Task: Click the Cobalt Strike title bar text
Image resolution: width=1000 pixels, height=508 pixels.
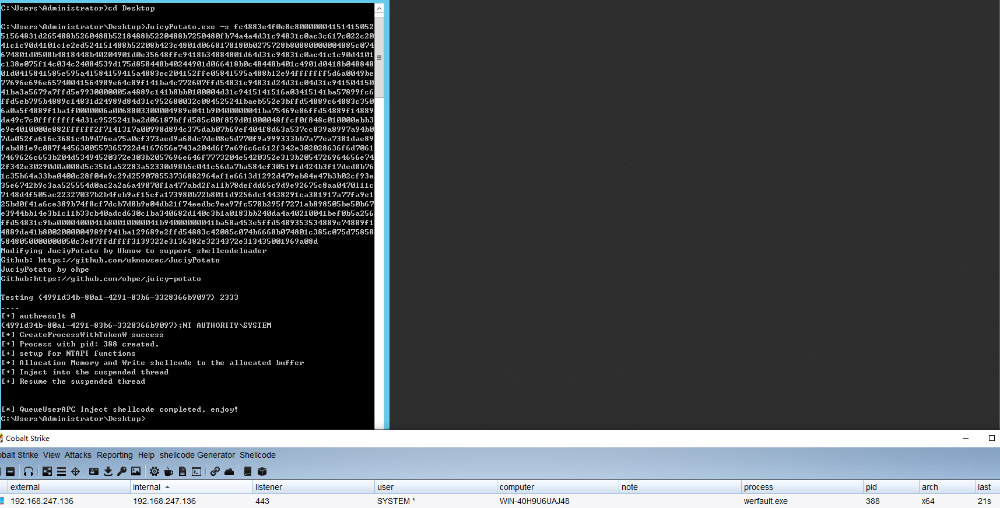Action: coord(27,438)
